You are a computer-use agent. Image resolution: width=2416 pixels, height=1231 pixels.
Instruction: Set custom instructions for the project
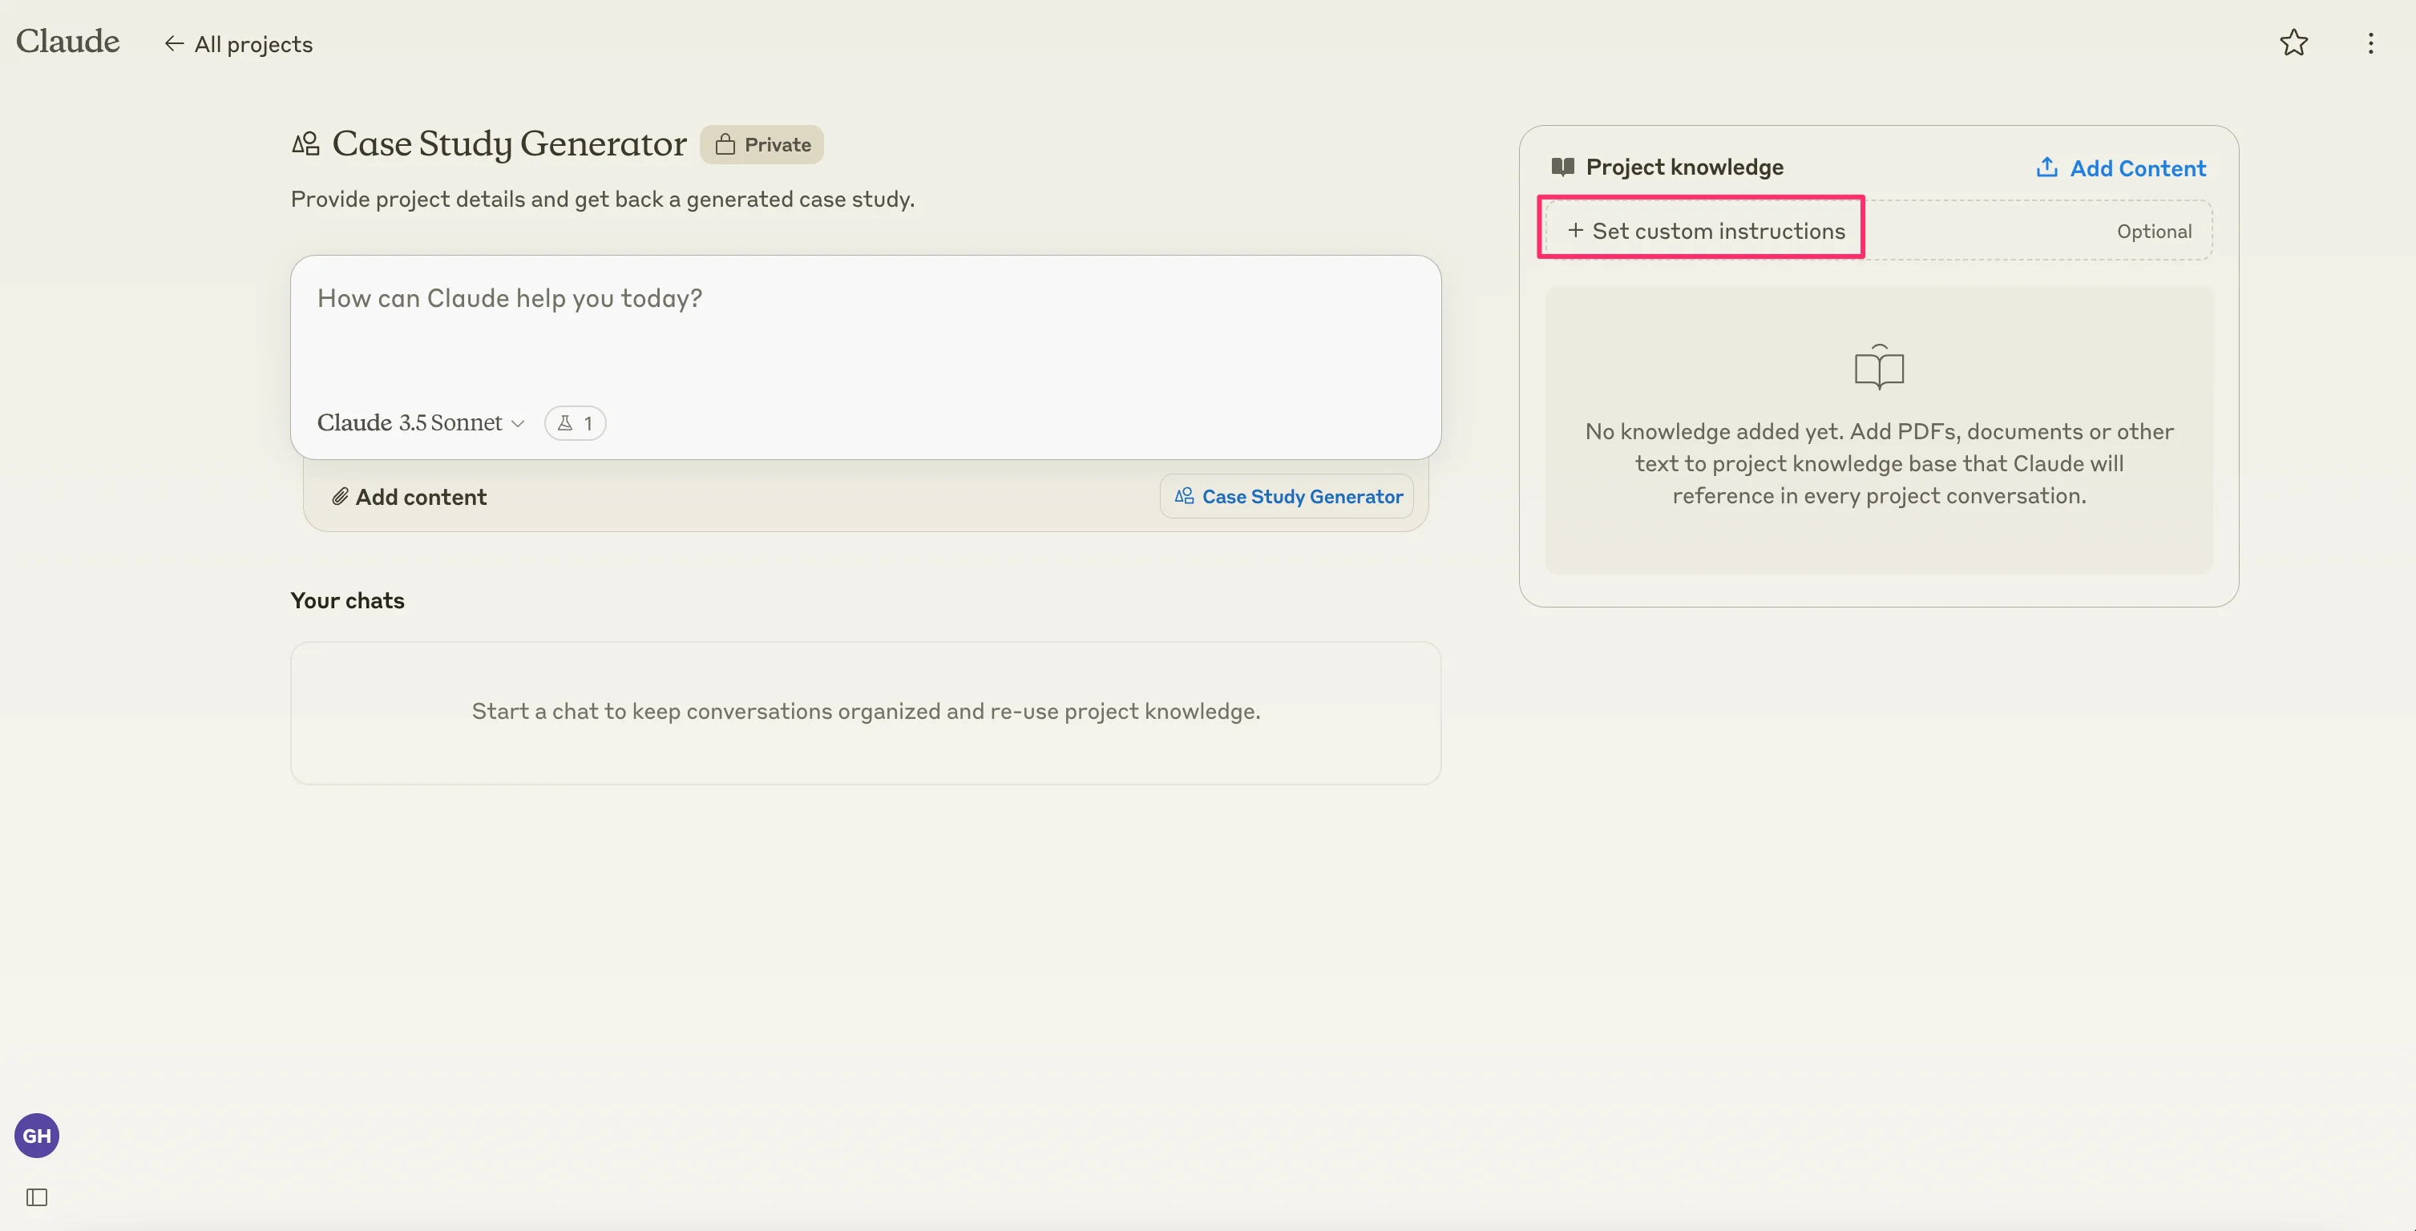coord(1705,231)
